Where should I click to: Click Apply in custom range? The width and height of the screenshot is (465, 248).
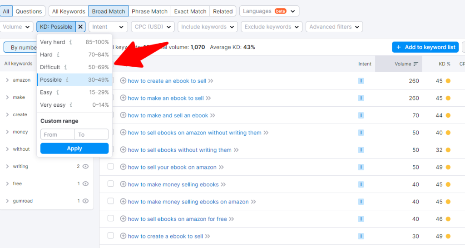(x=74, y=149)
